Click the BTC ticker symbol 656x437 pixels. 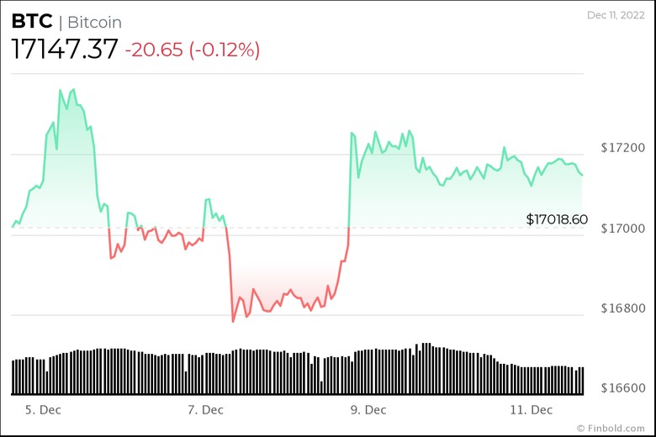coord(32,21)
